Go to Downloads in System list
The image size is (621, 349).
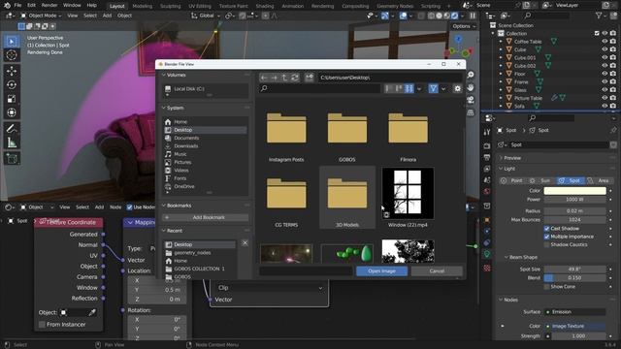(x=186, y=146)
